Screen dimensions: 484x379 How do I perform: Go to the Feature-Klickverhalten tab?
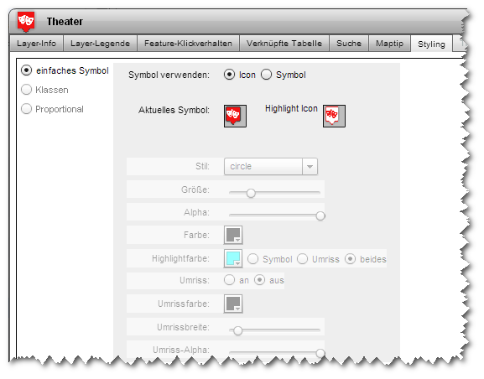pyautogui.click(x=188, y=44)
